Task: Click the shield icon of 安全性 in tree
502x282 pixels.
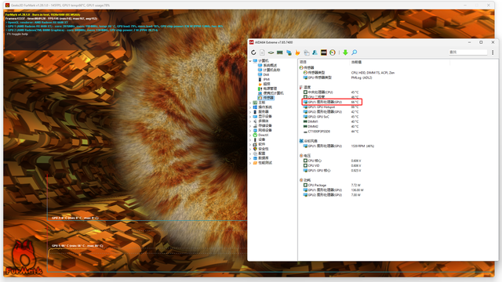Action: click(x=255, y=149)
